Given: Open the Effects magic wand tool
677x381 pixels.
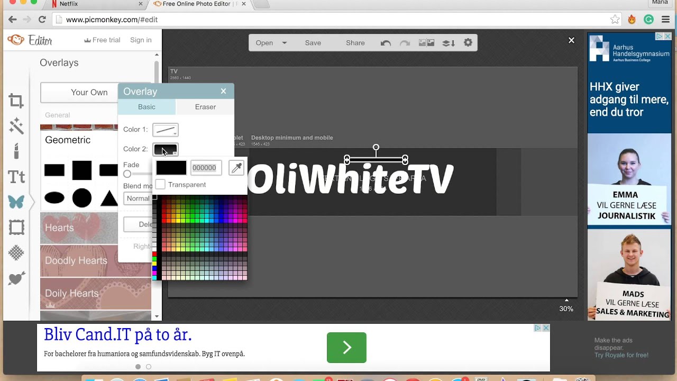Looking at the screenshot, I should pos(16,125).
